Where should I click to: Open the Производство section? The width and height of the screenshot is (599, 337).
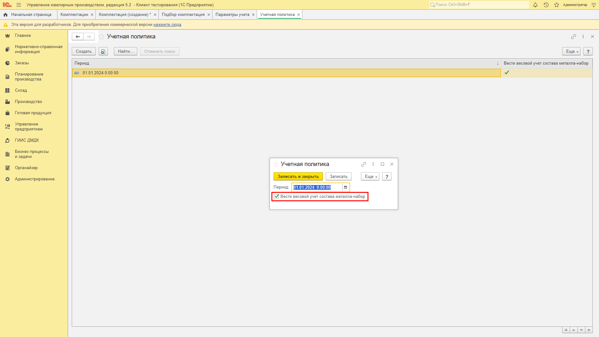28,102
